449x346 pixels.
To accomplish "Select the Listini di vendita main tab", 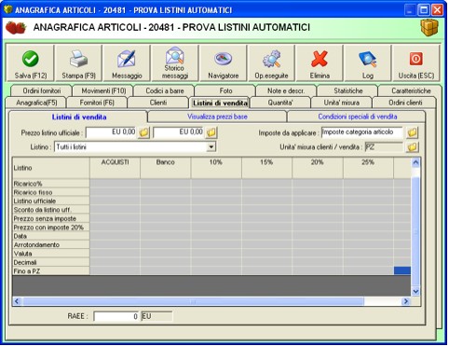I will point(220,103).
